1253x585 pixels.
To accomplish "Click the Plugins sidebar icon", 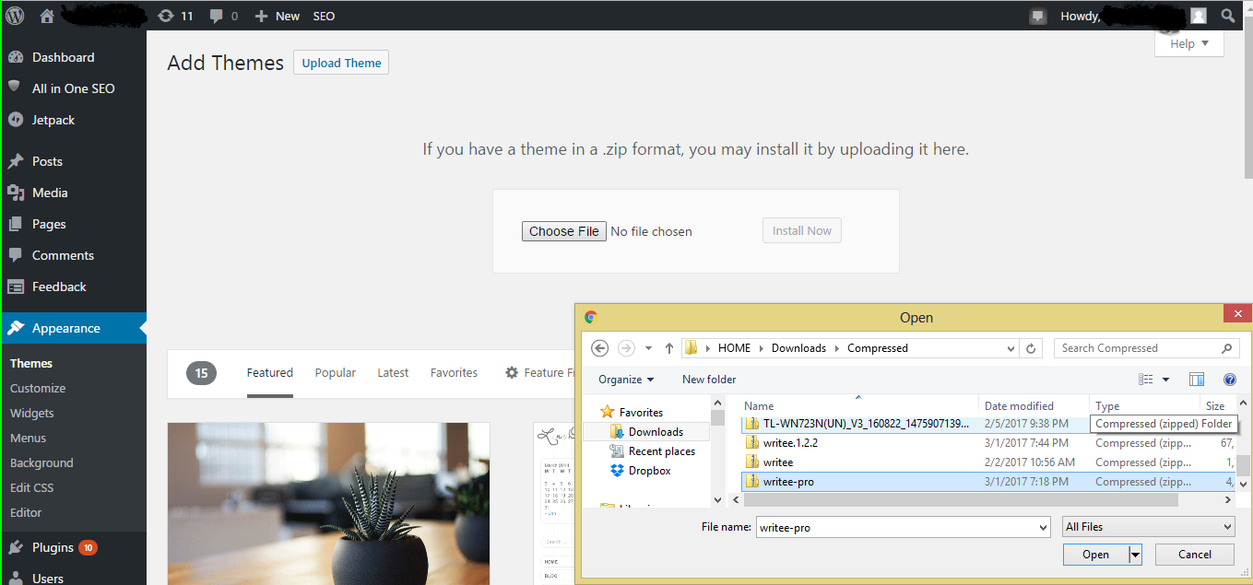I will click(x=16, y=547).
